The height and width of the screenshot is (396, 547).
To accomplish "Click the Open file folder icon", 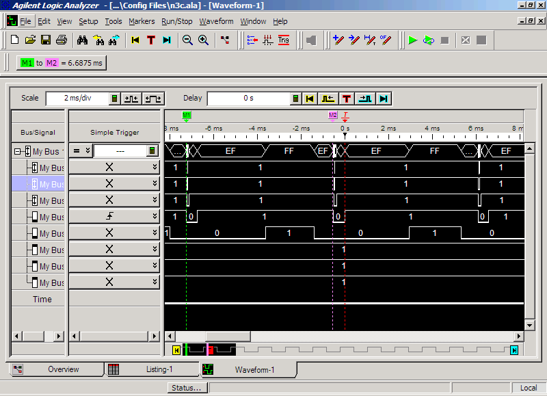I will pos(30,40).
